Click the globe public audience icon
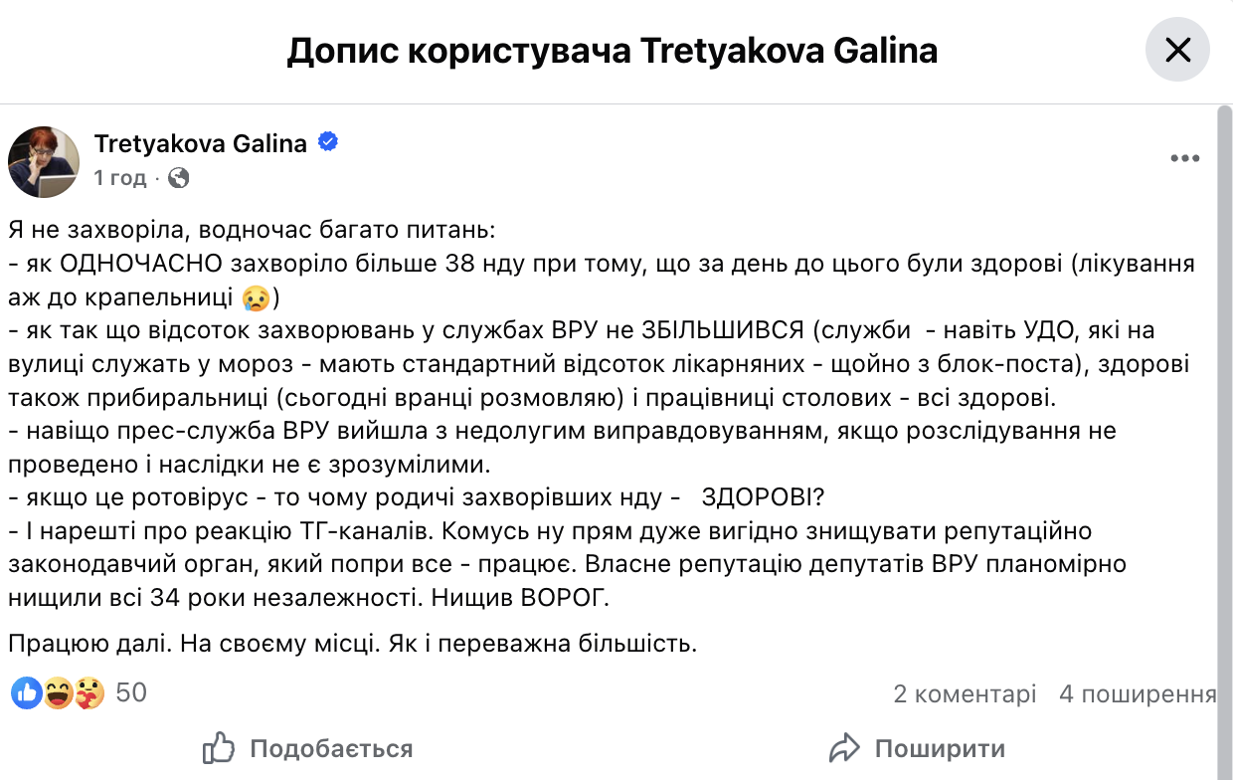The width and height of the screenshot is (1233, 780). 179,178
